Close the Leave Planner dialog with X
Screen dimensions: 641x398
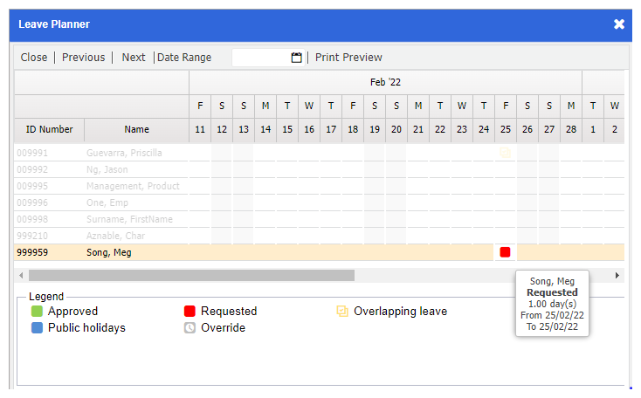619,24
